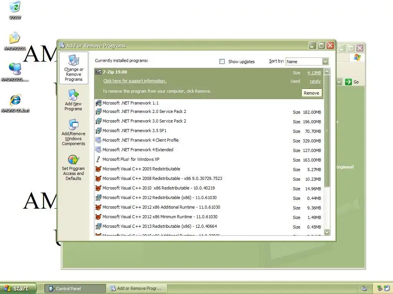Click here for support information link
The width and height of the screenshot is (393, 294).
pos(135,81)
